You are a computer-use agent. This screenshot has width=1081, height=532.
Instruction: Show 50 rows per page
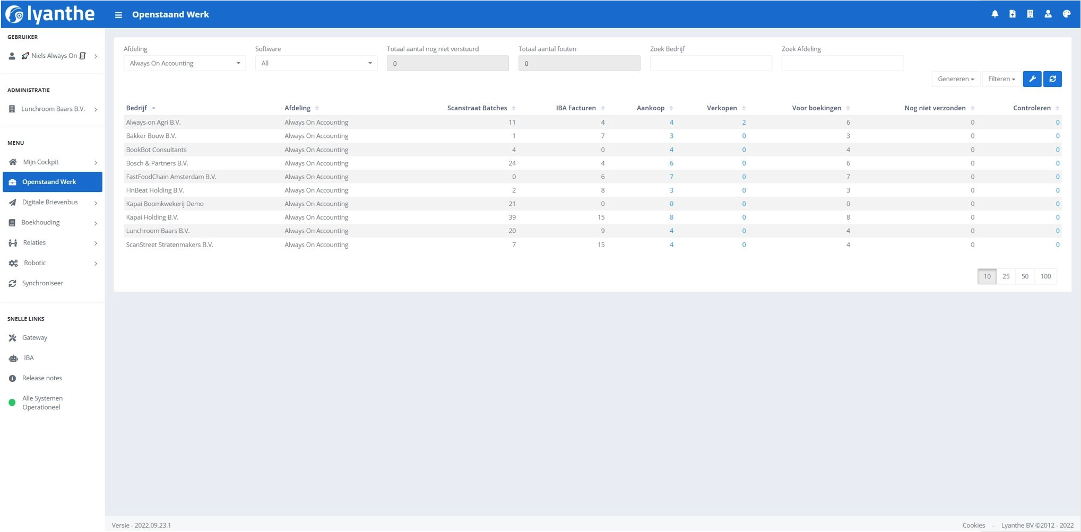(1025, 276)
